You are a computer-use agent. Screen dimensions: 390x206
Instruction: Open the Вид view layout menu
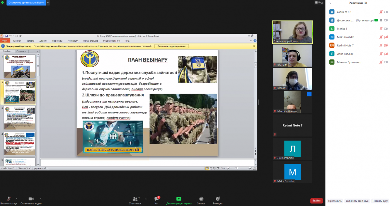[318, 3]
